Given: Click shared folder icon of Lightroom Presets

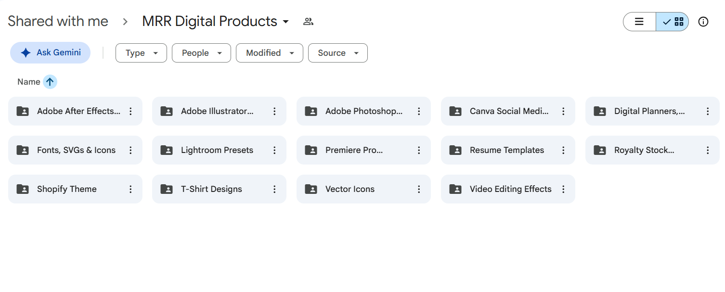Looking at the screenshot, I should pyautogui.click(x=167, y=150).
